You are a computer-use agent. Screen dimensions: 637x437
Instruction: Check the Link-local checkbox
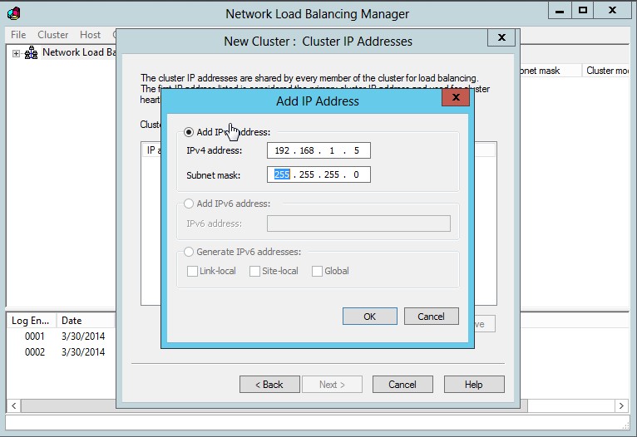coord(193,271)
